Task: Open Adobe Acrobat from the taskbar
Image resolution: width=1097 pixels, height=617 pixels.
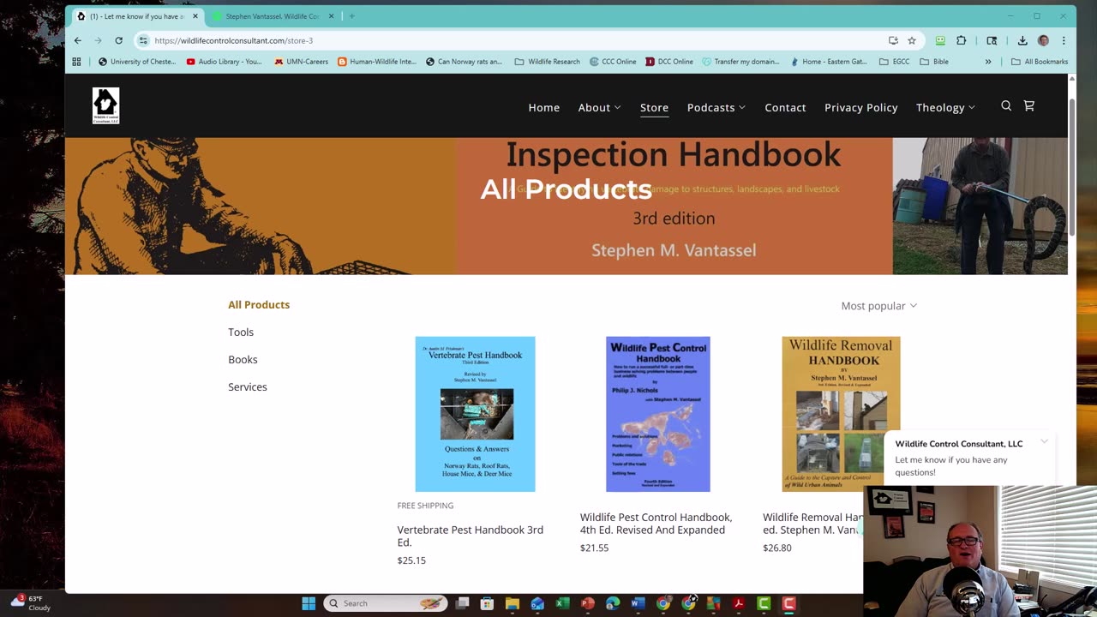Action: pos(738,603)
